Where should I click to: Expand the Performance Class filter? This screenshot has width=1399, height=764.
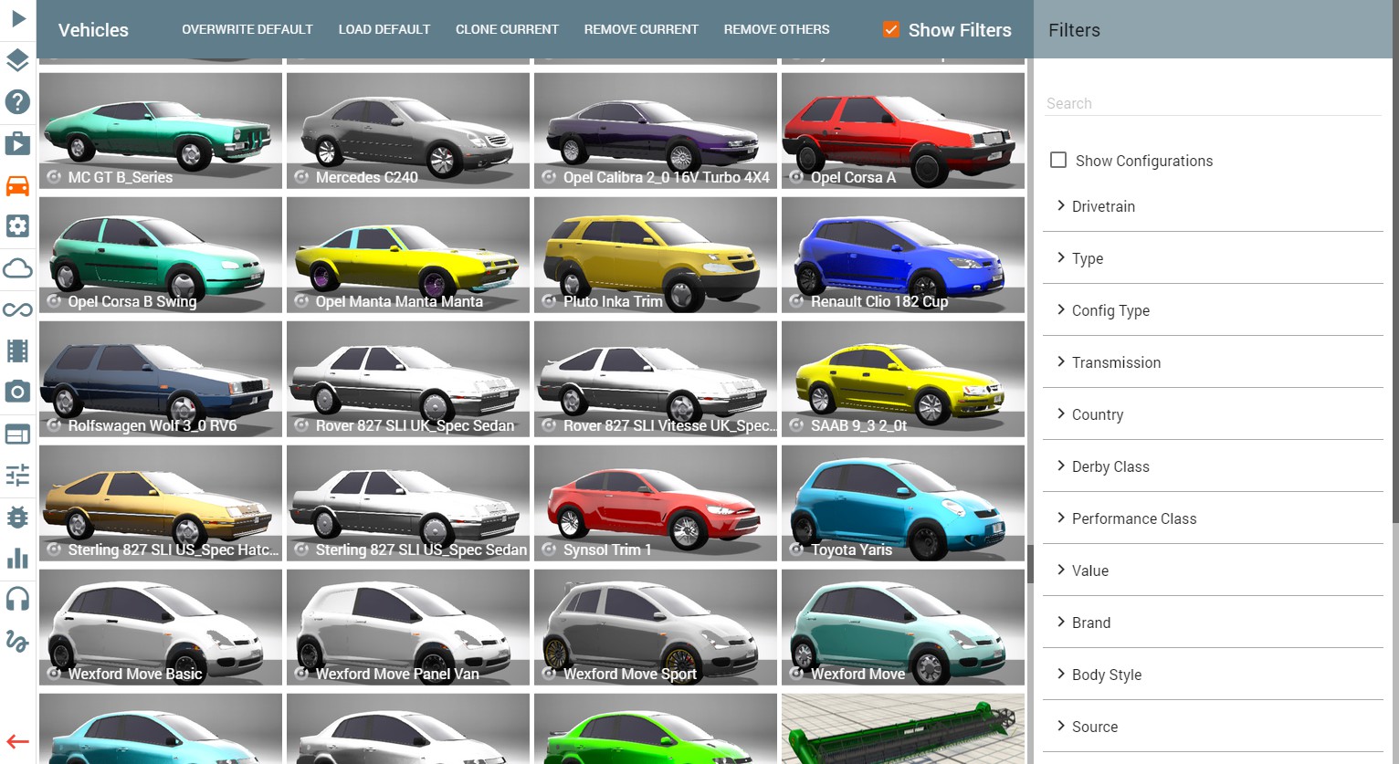[1213, 518]
